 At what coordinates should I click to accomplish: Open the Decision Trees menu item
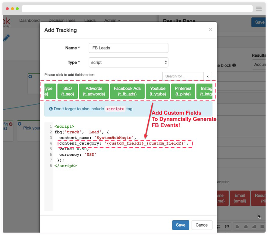[62, 20]
